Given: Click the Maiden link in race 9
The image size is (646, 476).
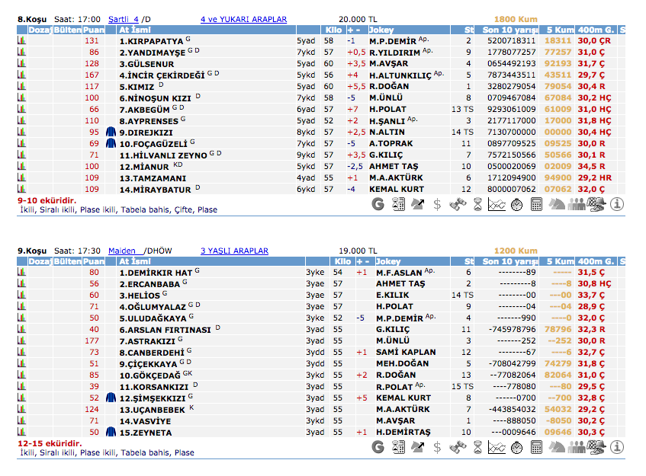Looking at the screenshot, I should 122,251.
